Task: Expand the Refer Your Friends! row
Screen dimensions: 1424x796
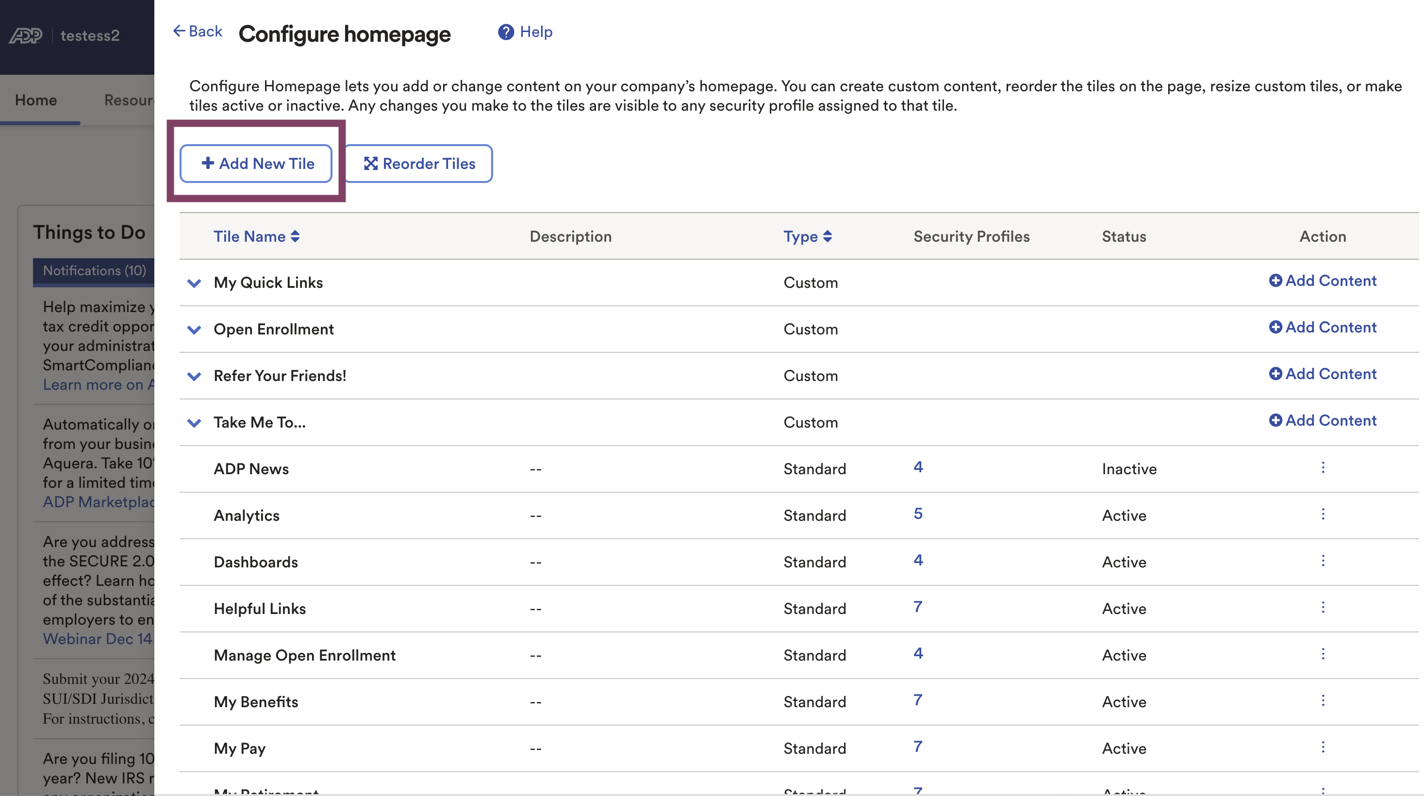Action: [x=194, y=377]
